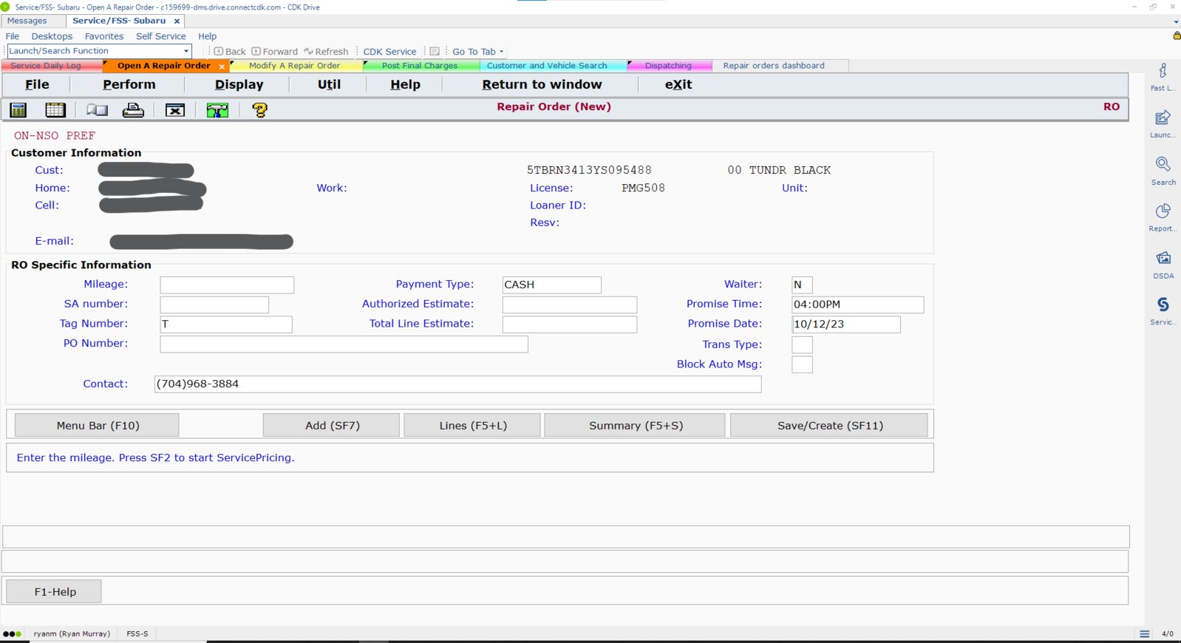Open the Go To Tab dropdown
Screen dimensions: 1181x643
tap(477, 52)
